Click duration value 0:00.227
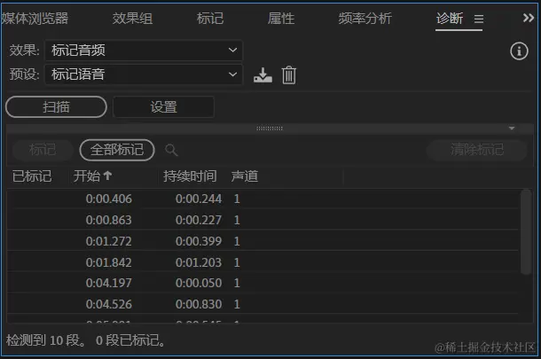541x359 pixels. tap(199, 220)
